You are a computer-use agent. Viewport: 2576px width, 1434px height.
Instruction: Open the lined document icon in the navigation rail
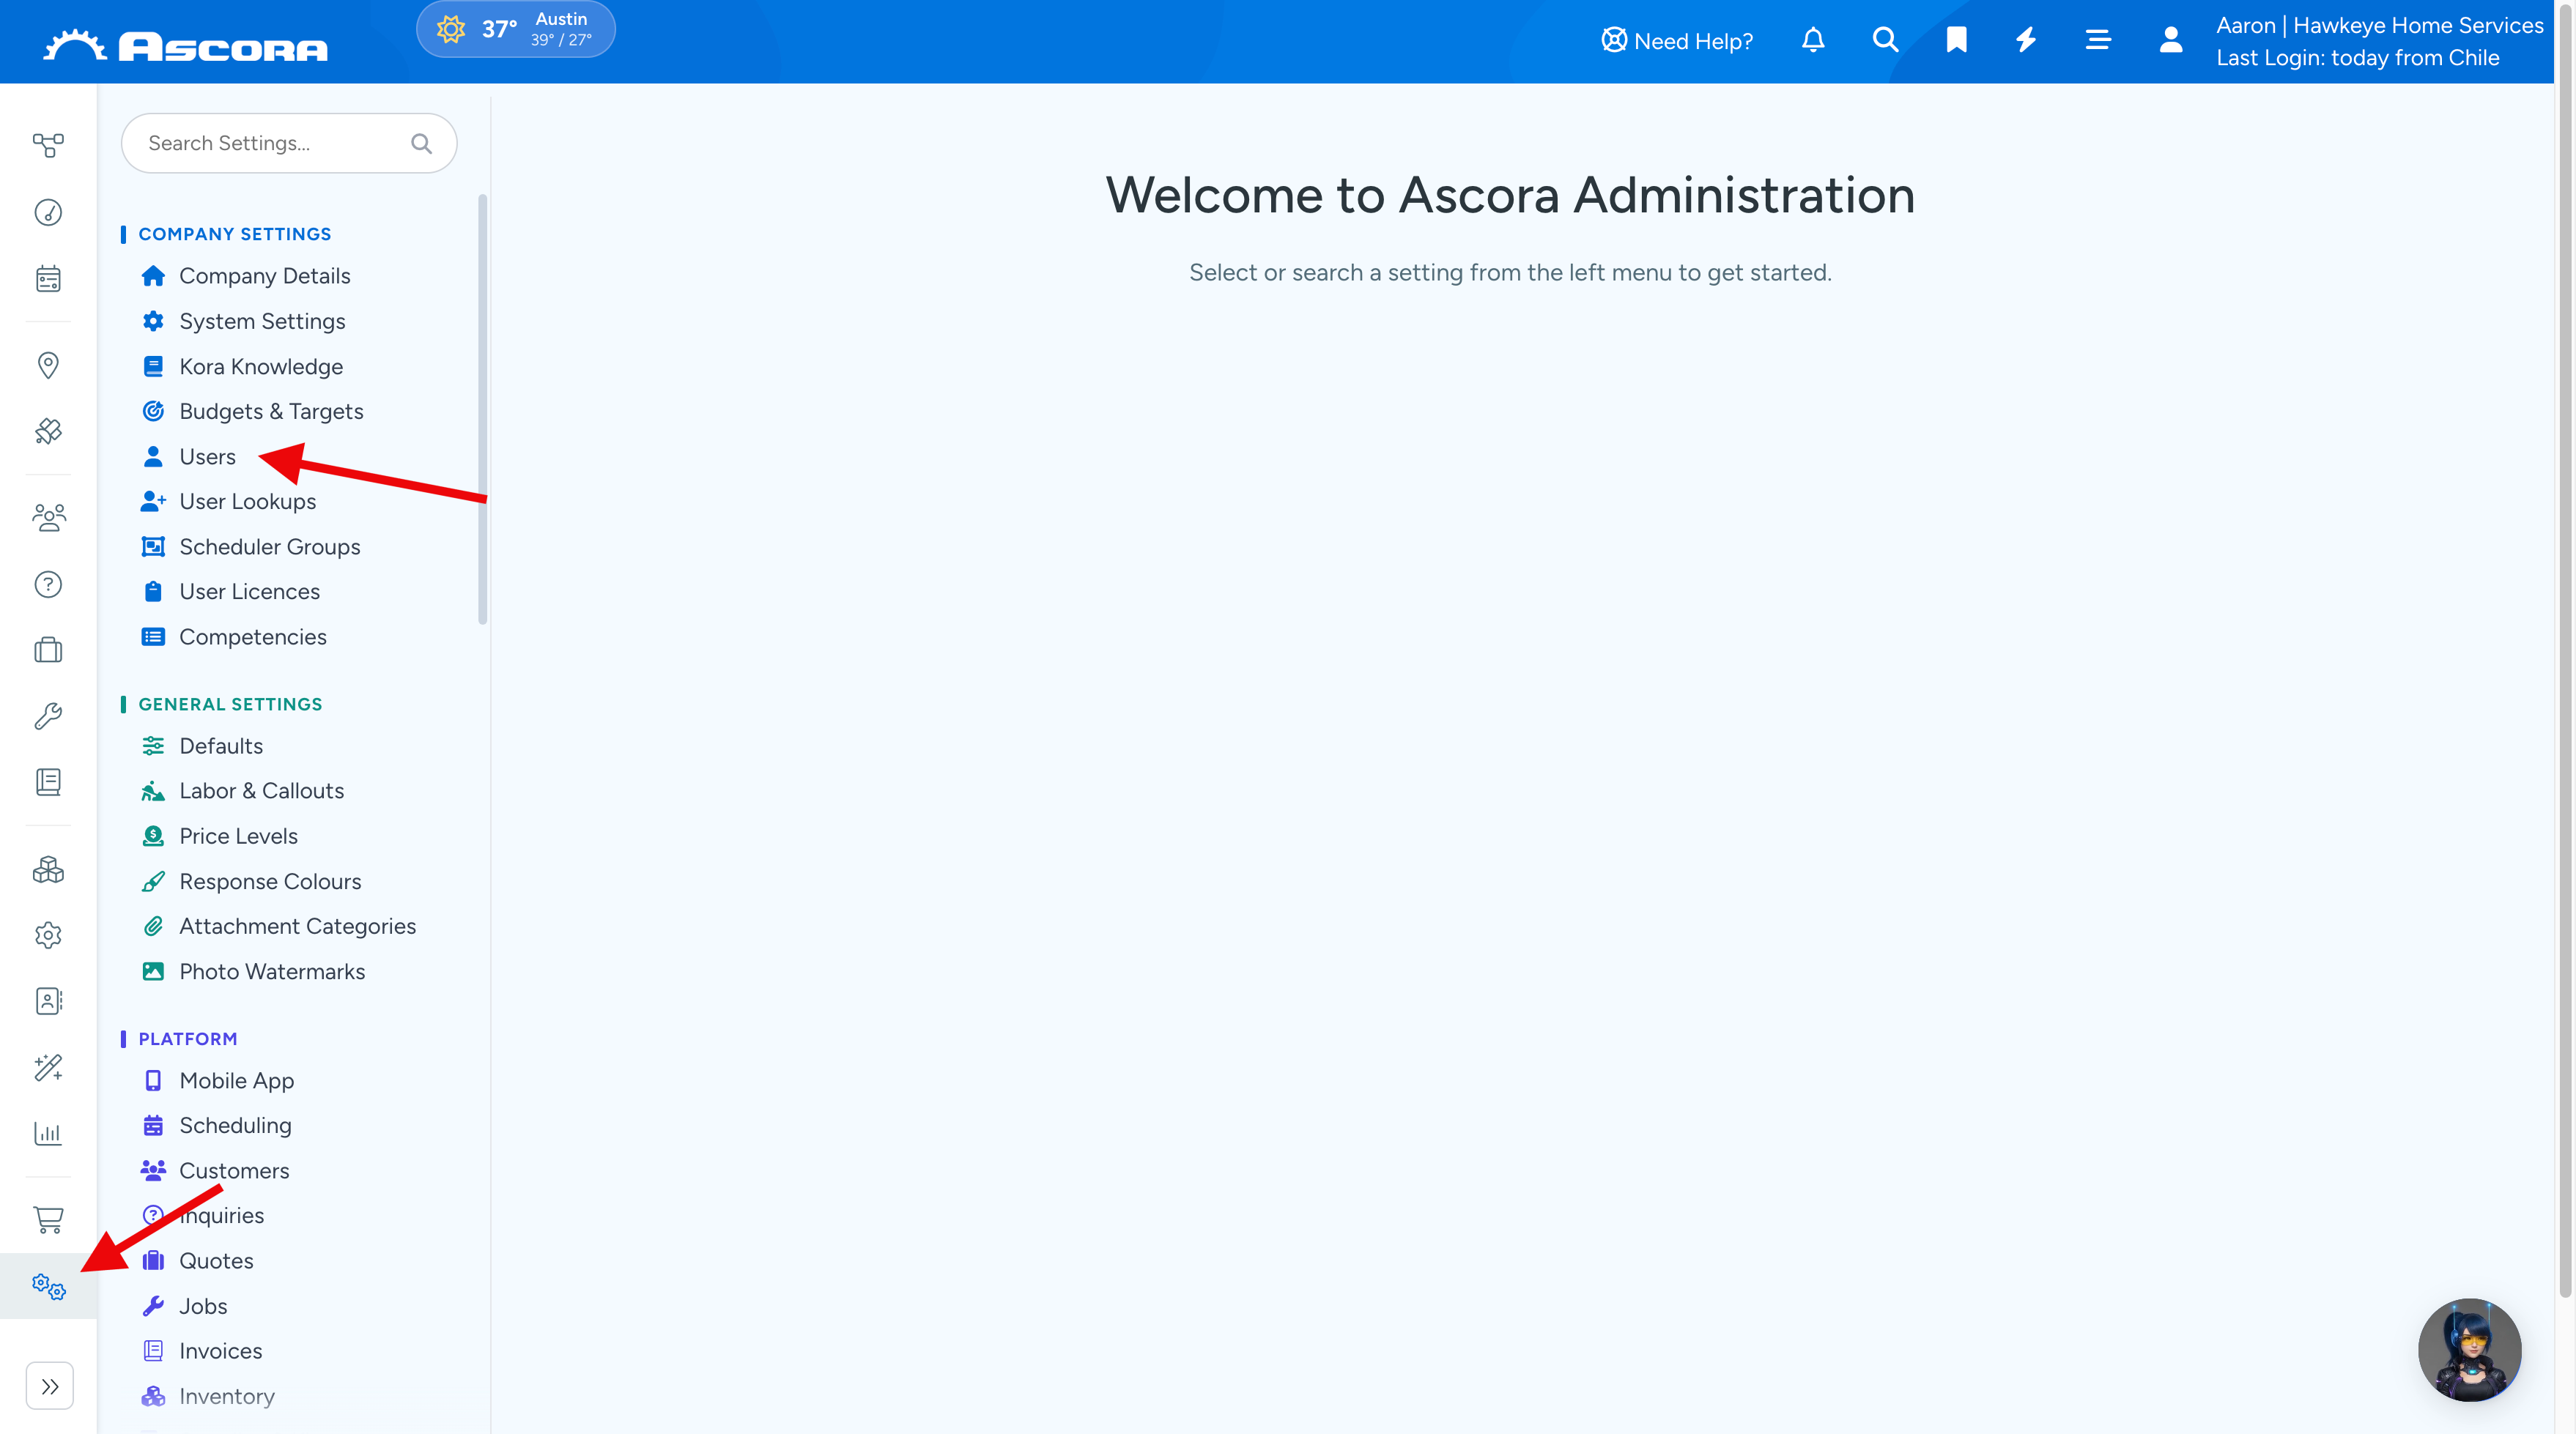tap(48, 781)
